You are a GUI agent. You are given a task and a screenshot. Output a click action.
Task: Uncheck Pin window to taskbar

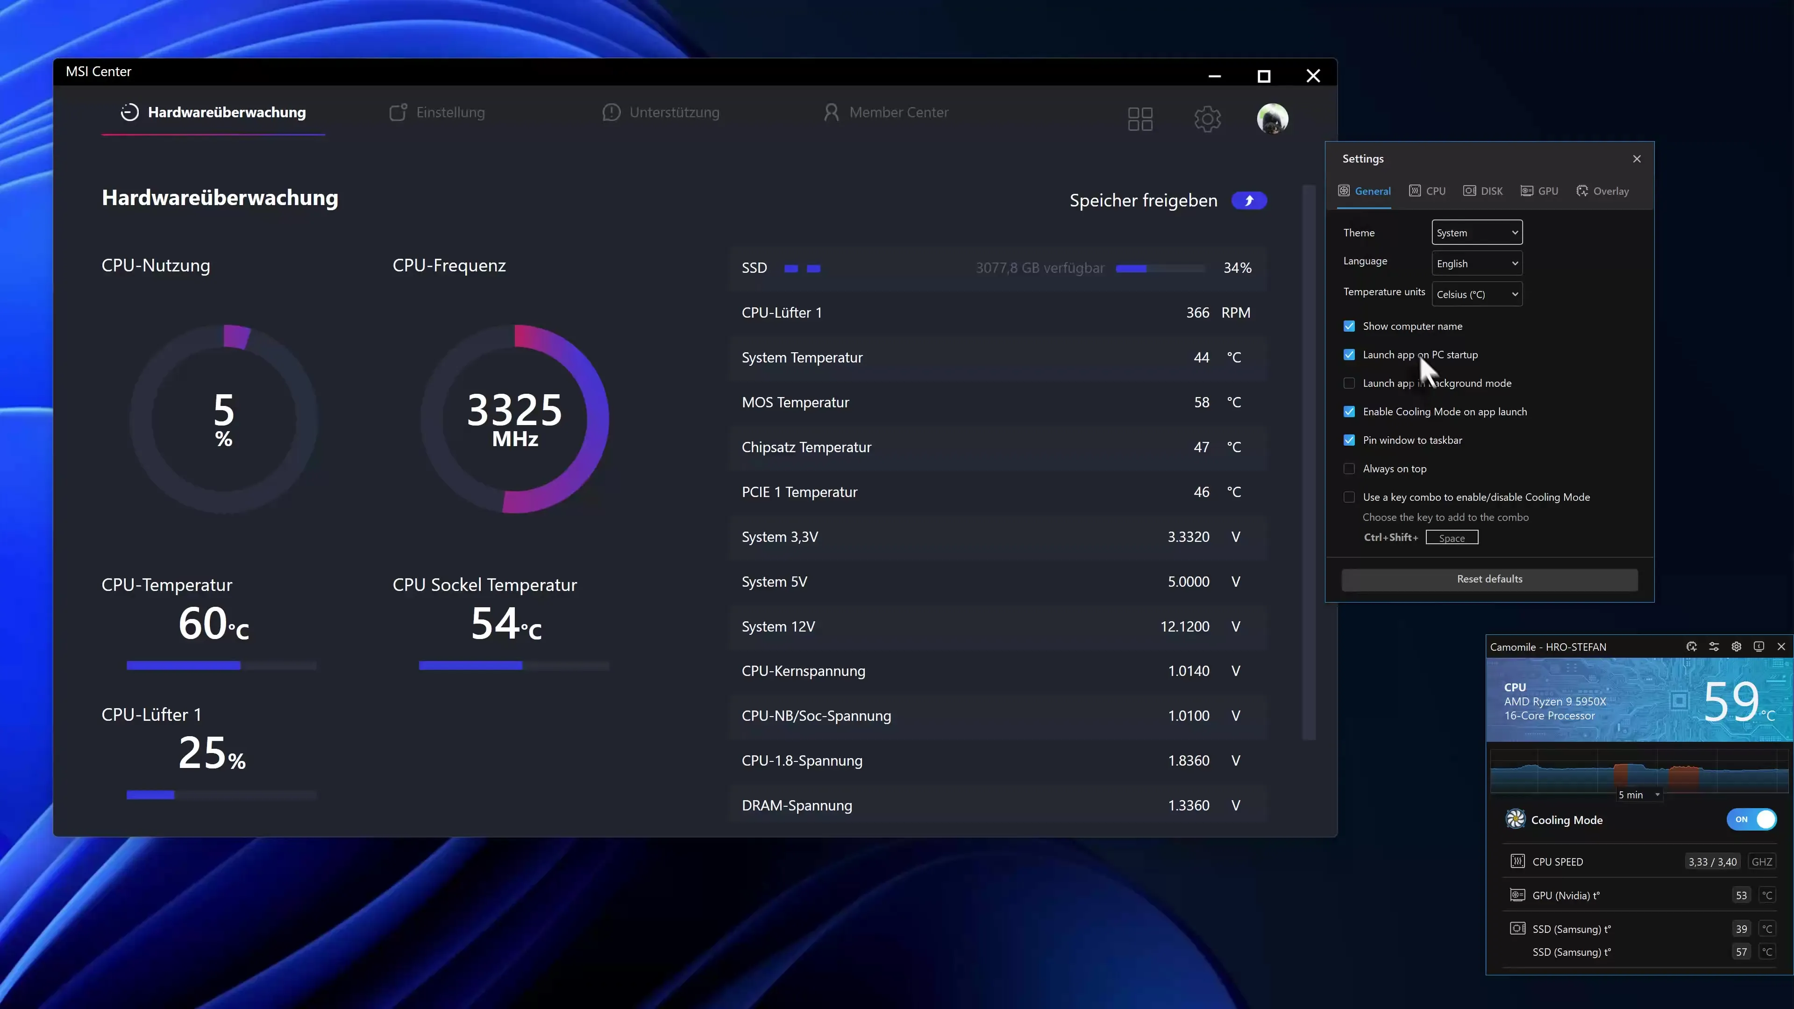(1349, 440)
